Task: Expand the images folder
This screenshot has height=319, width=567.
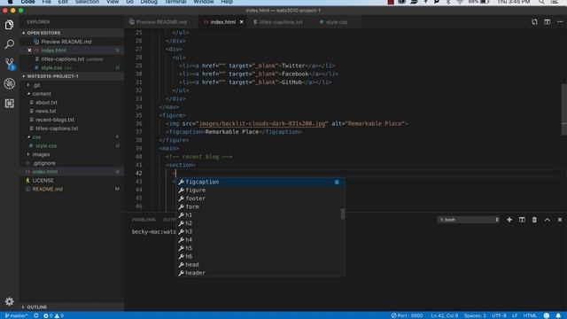Action: coord(41,154)
